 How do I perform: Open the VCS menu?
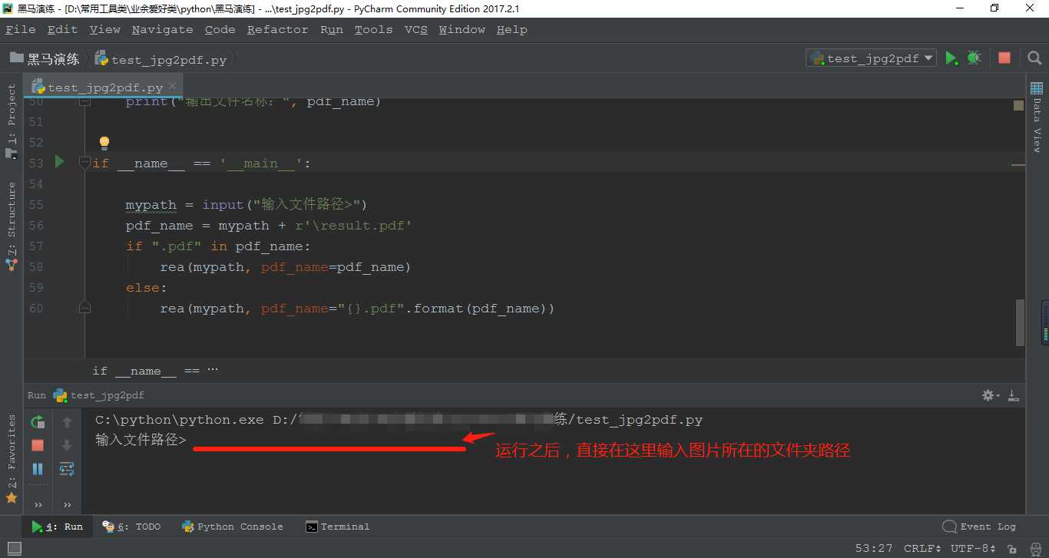click(x=415, y=29)
